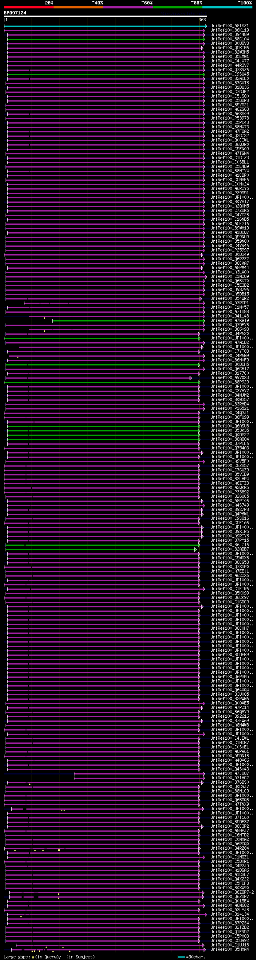
Task: Open hit UniRef100_C1MQZ1
Action: [230, 857]
